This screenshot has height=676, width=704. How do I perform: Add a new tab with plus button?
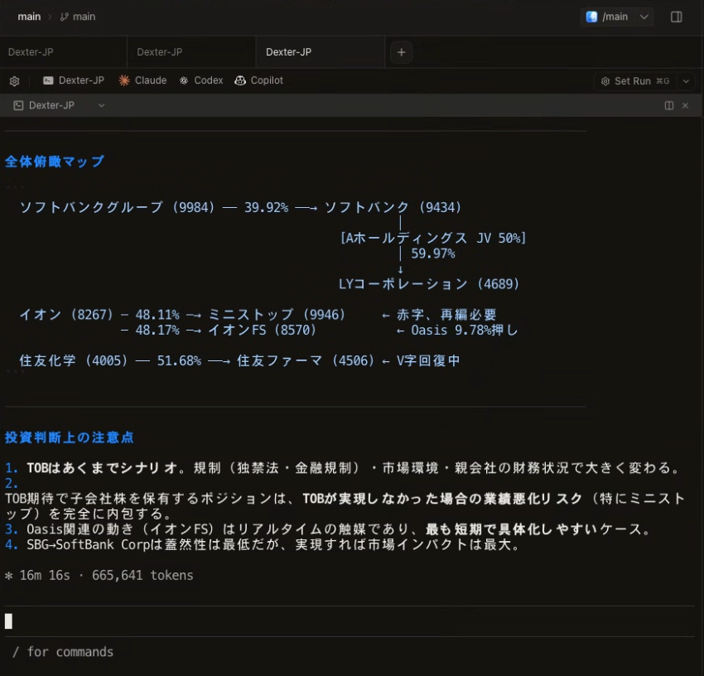[x=402, y=52]
